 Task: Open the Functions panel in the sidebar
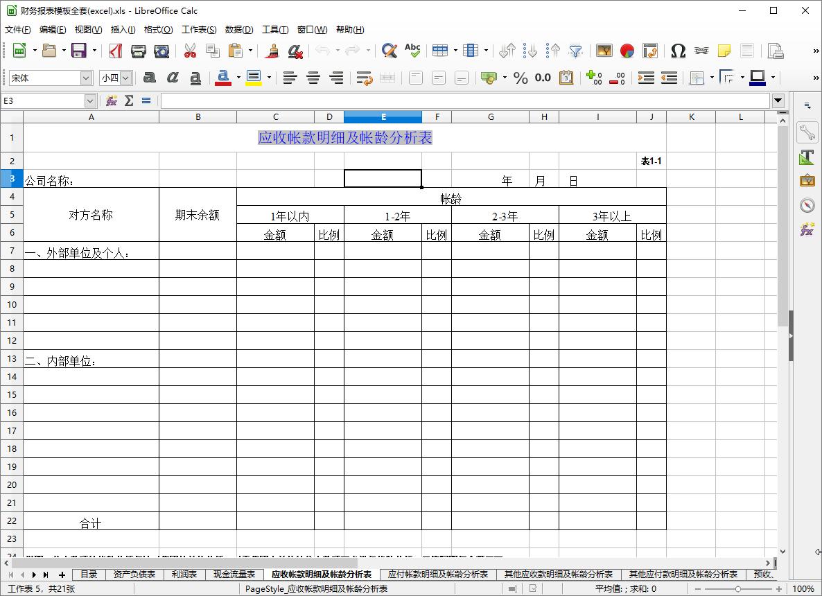click(806, 229)
